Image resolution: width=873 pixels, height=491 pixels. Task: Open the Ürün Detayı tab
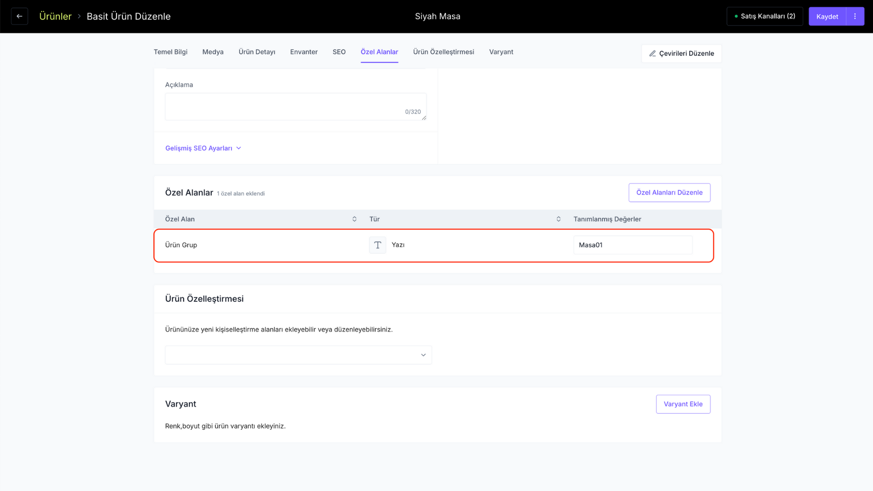257,52
